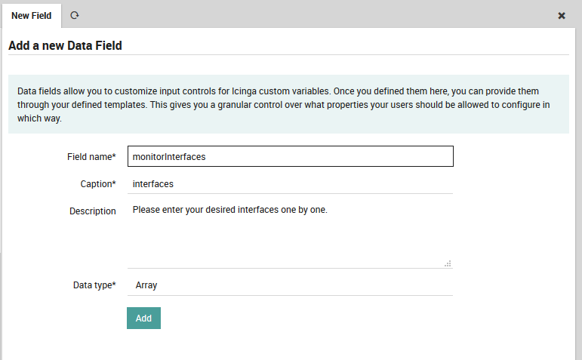Click the Data type* label
Screen dimensions: 582x360
click(x=94, y=285)
